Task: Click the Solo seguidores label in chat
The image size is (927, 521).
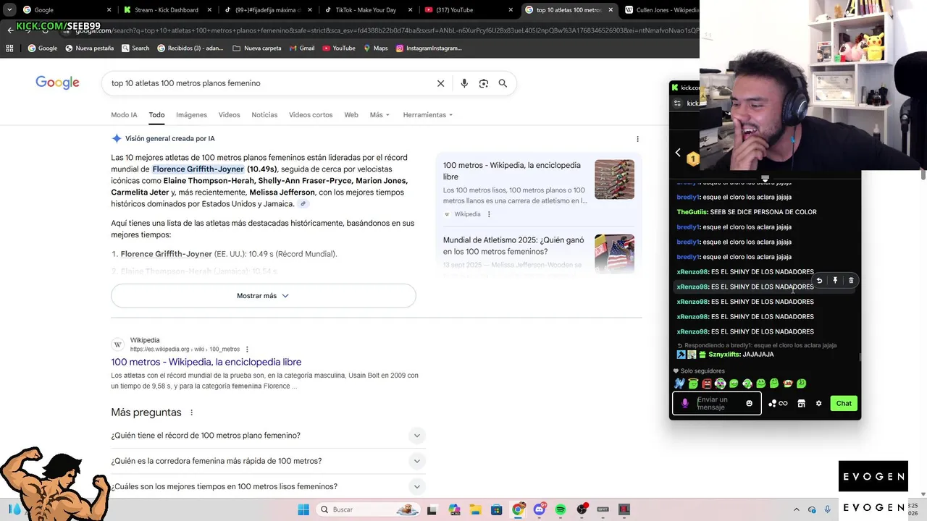Action: click(x=702, y=371)
